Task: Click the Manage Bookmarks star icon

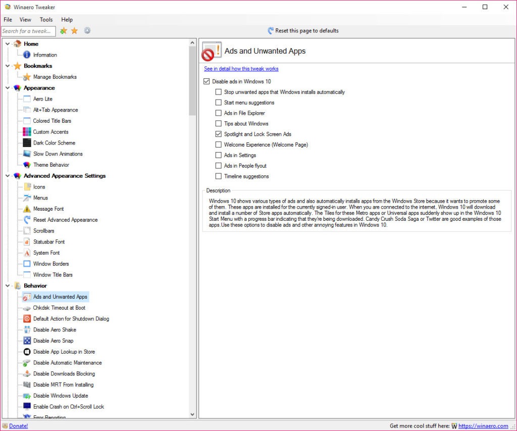Action: pos(27,77)
